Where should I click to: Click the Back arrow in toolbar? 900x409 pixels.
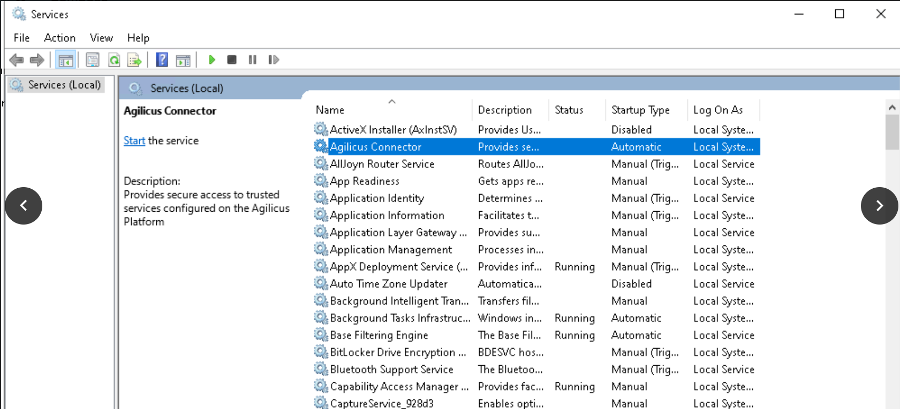tap(17, 60)
